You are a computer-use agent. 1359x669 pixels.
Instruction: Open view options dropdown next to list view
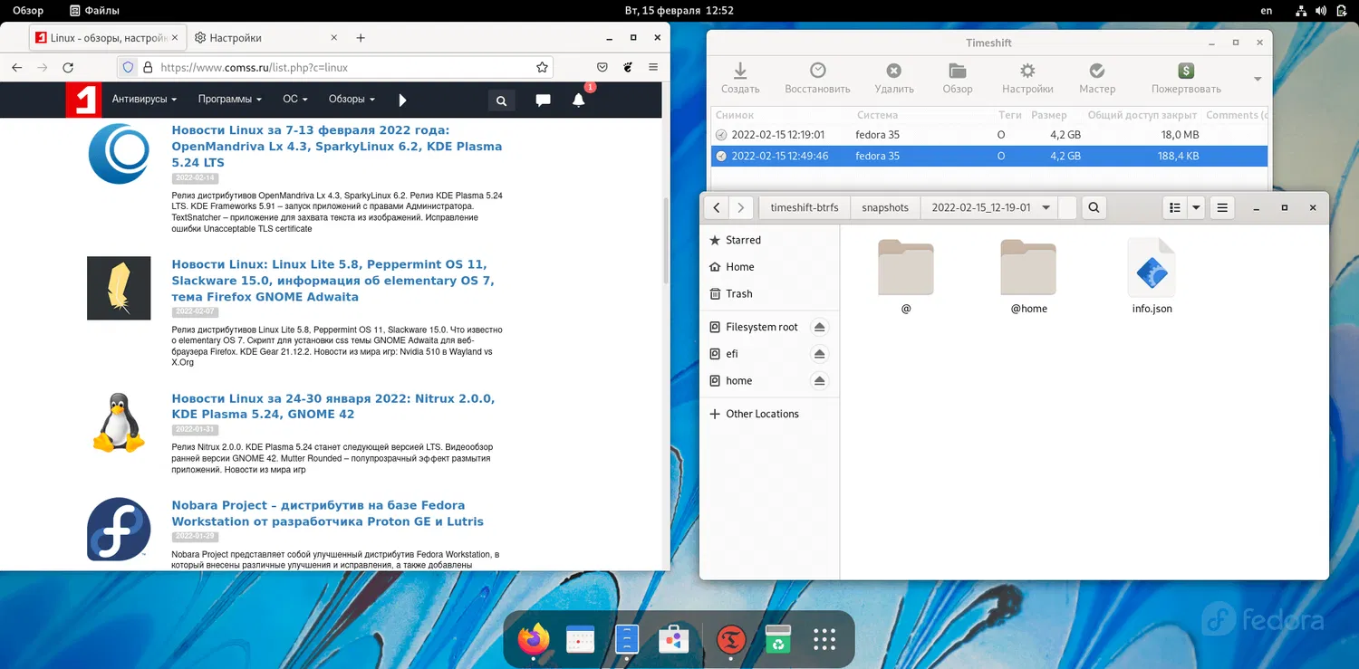pyautogui.click(x=1196, y=208)
